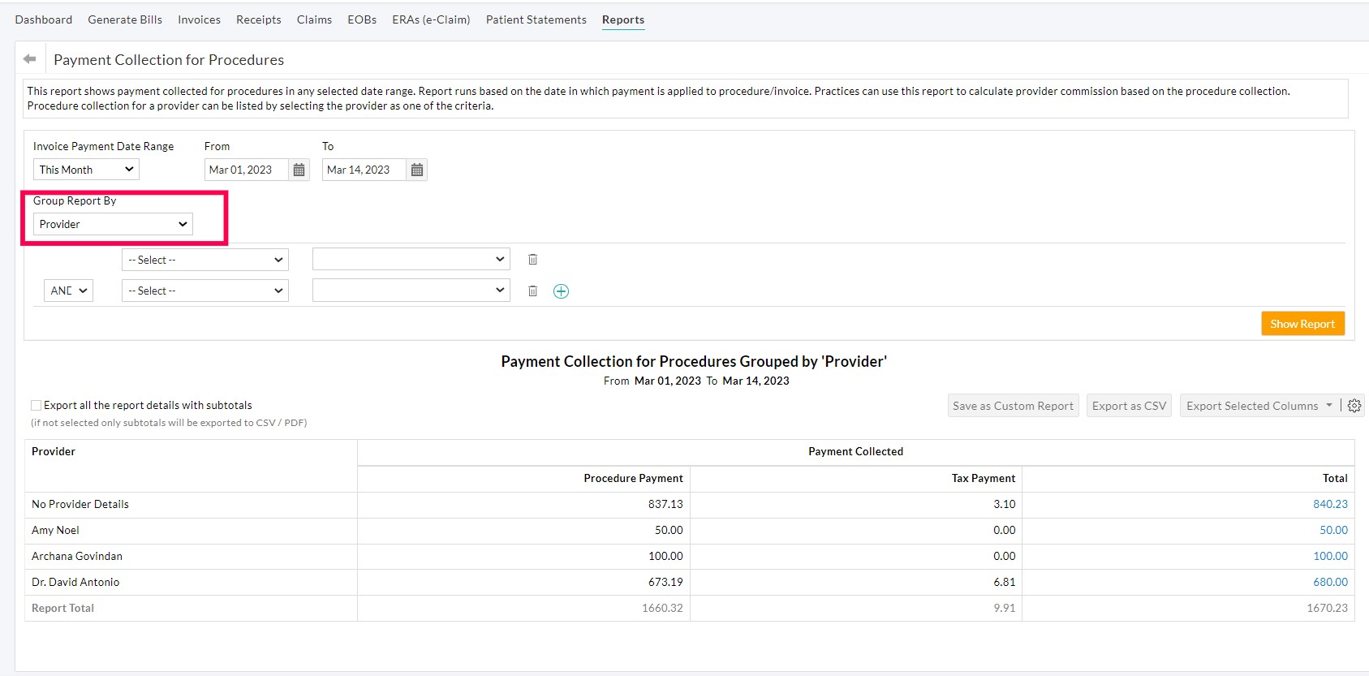
Task: Switch to Claims tab
Action: [314, 19]
